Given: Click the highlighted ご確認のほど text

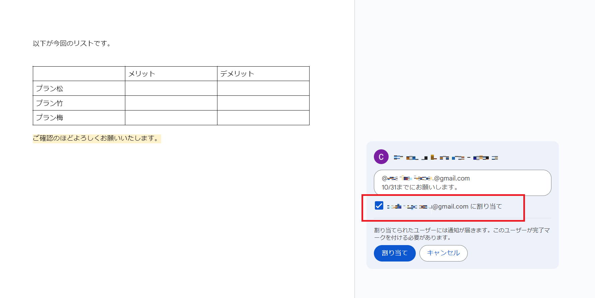Looking at the screenshot, I should pos(96,138).
